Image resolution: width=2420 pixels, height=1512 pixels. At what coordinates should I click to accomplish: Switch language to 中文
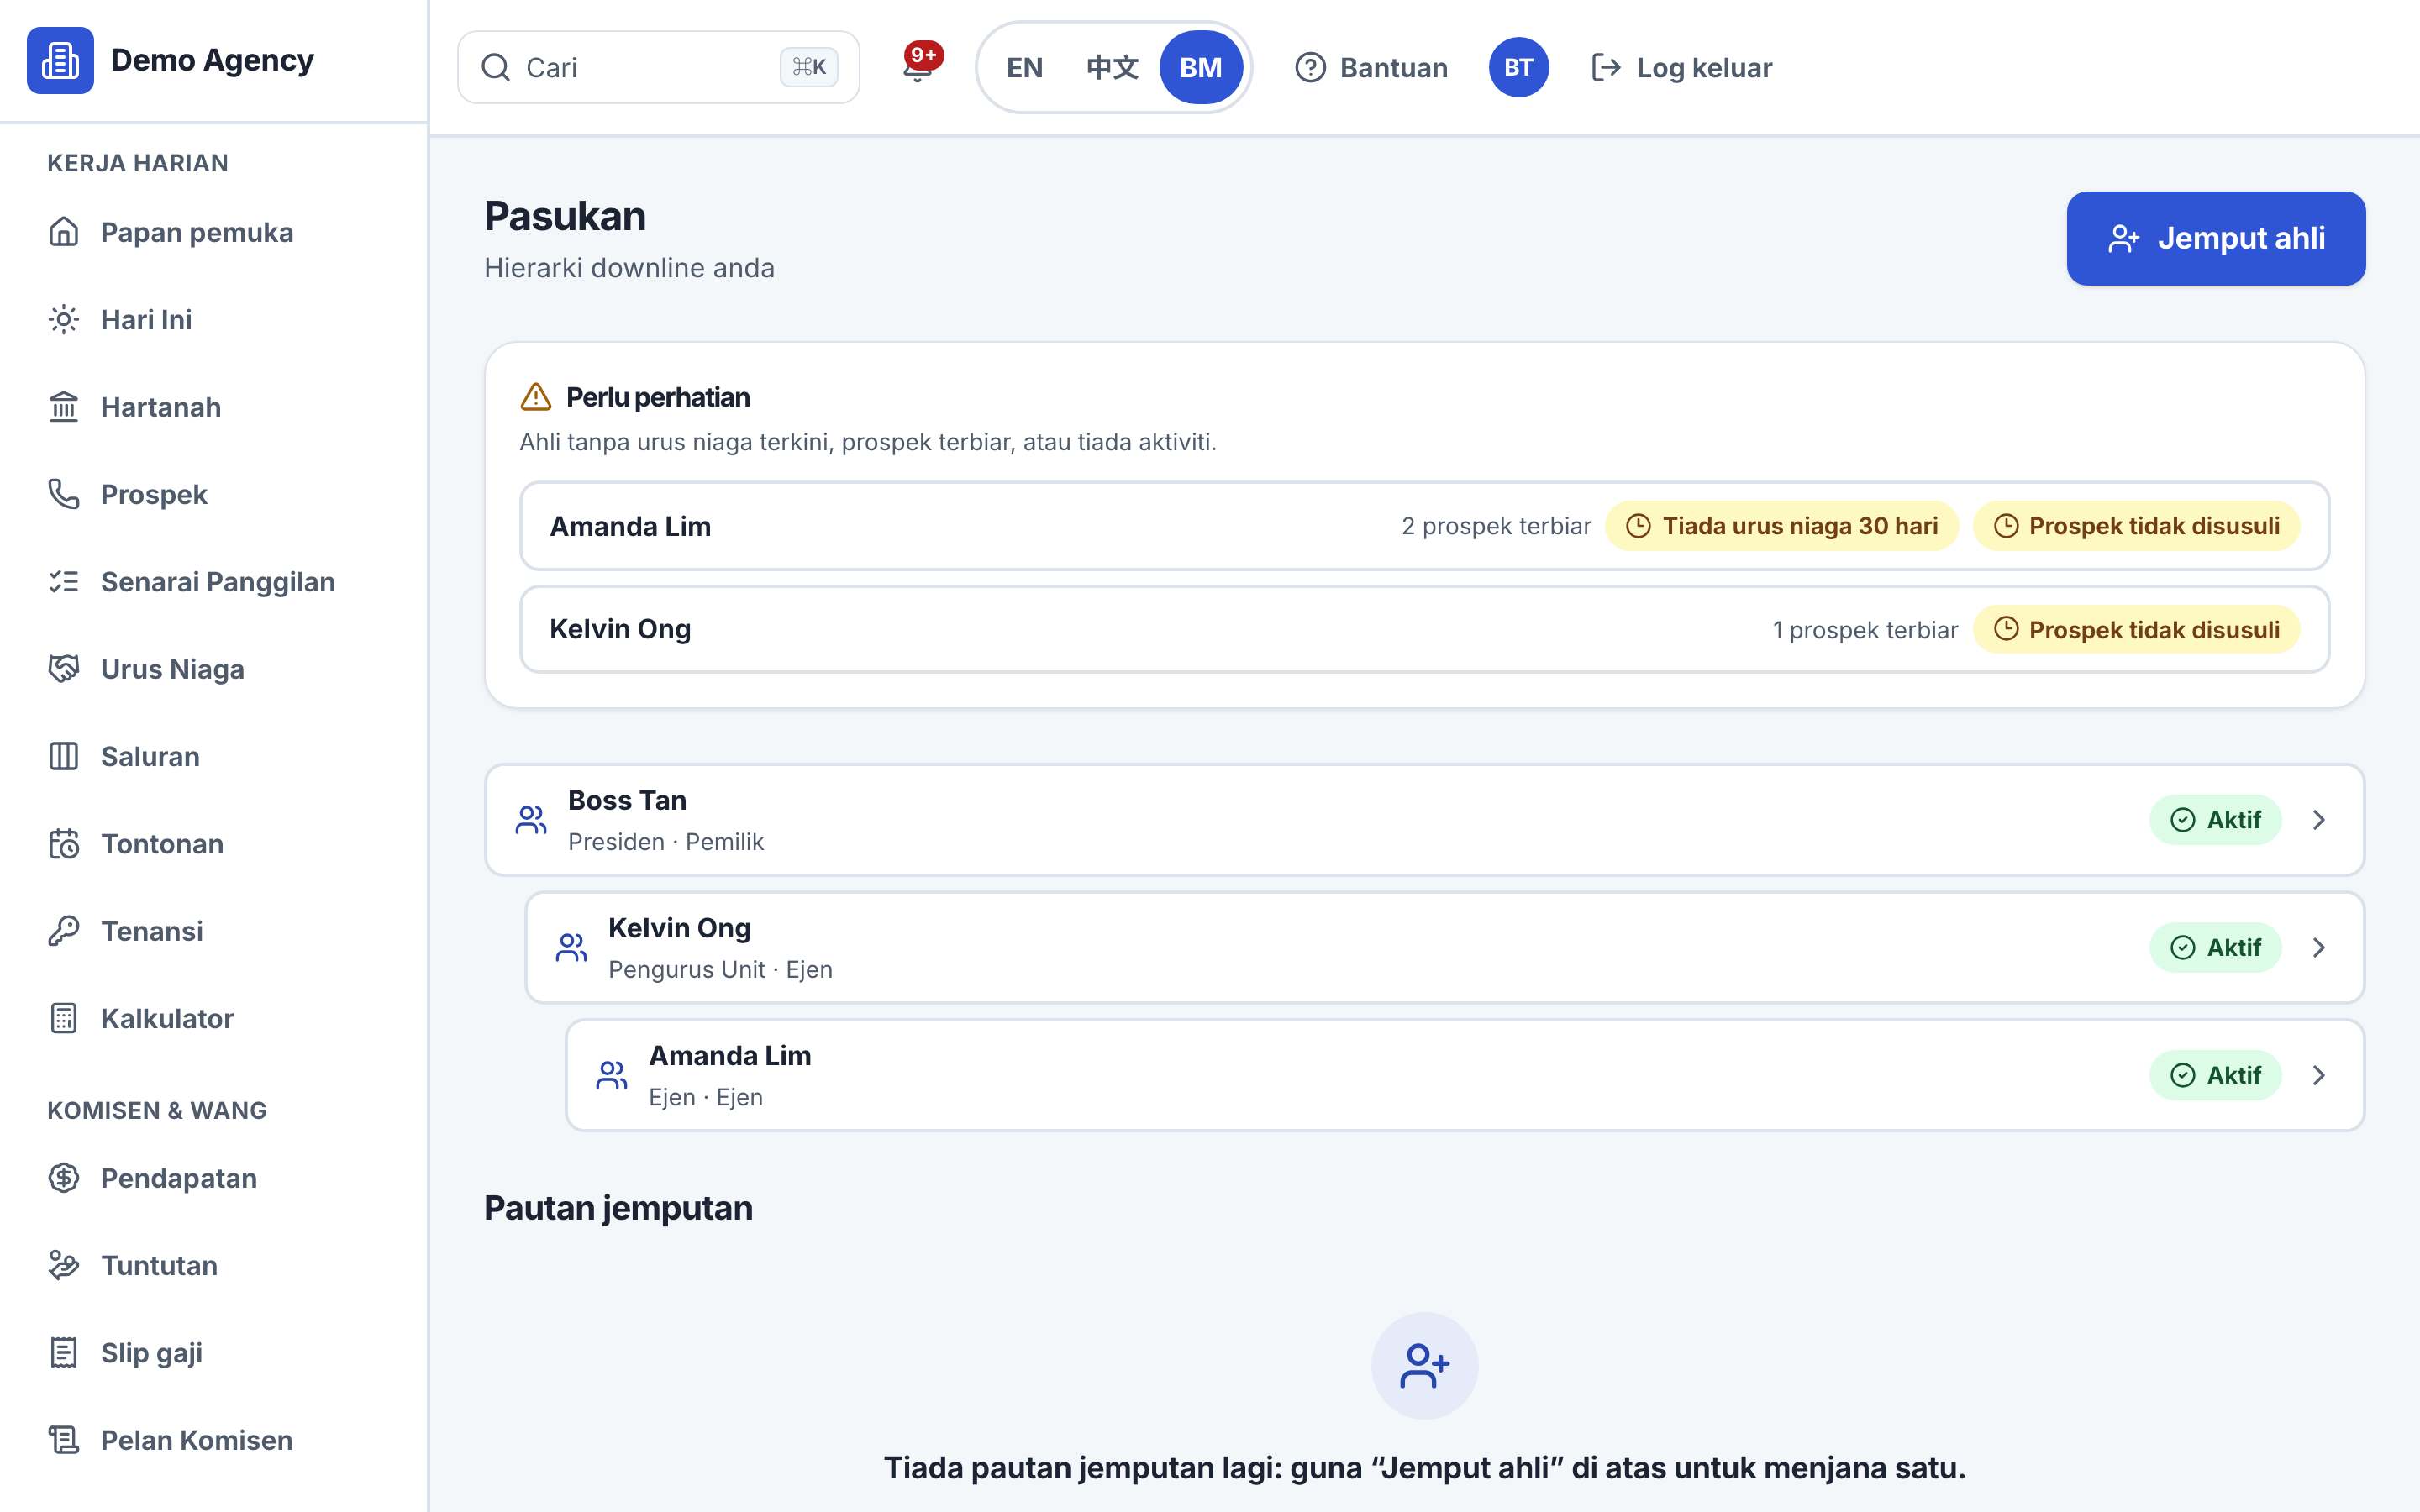(1112, 67)
